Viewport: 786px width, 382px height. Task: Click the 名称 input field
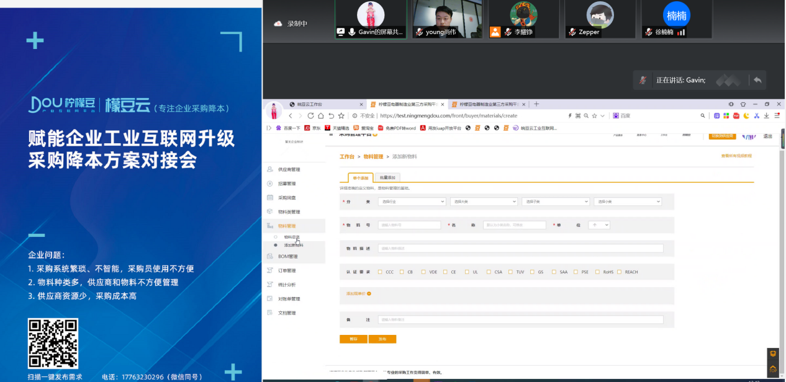tap(514, 225)
